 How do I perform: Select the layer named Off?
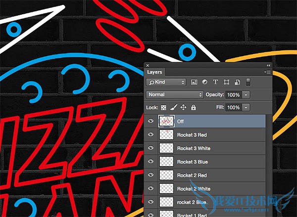205,121
